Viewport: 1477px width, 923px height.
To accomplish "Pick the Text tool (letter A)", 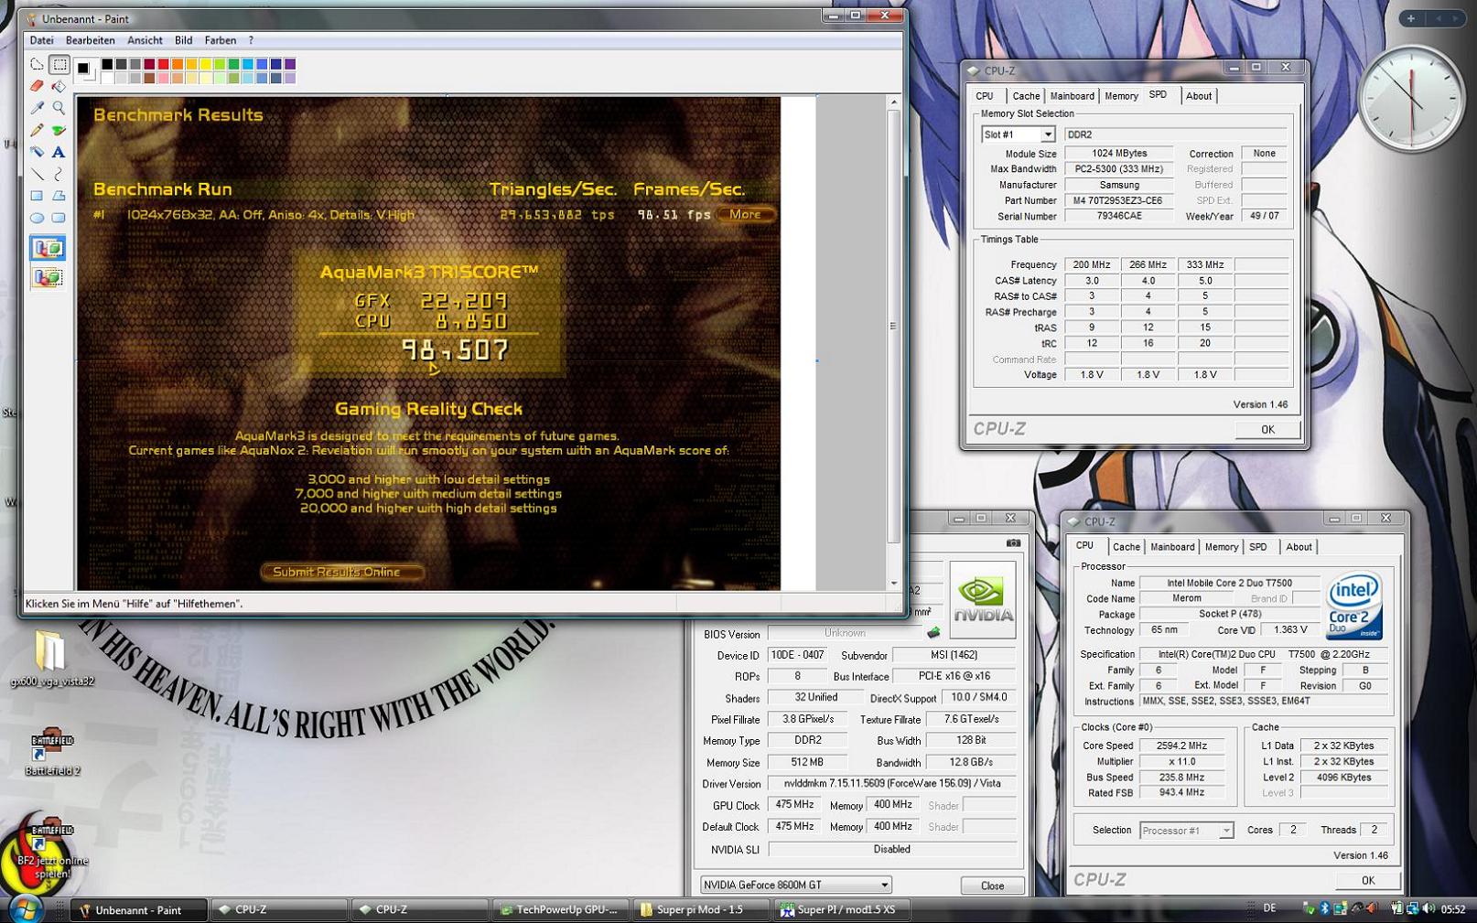I will 59,152.
